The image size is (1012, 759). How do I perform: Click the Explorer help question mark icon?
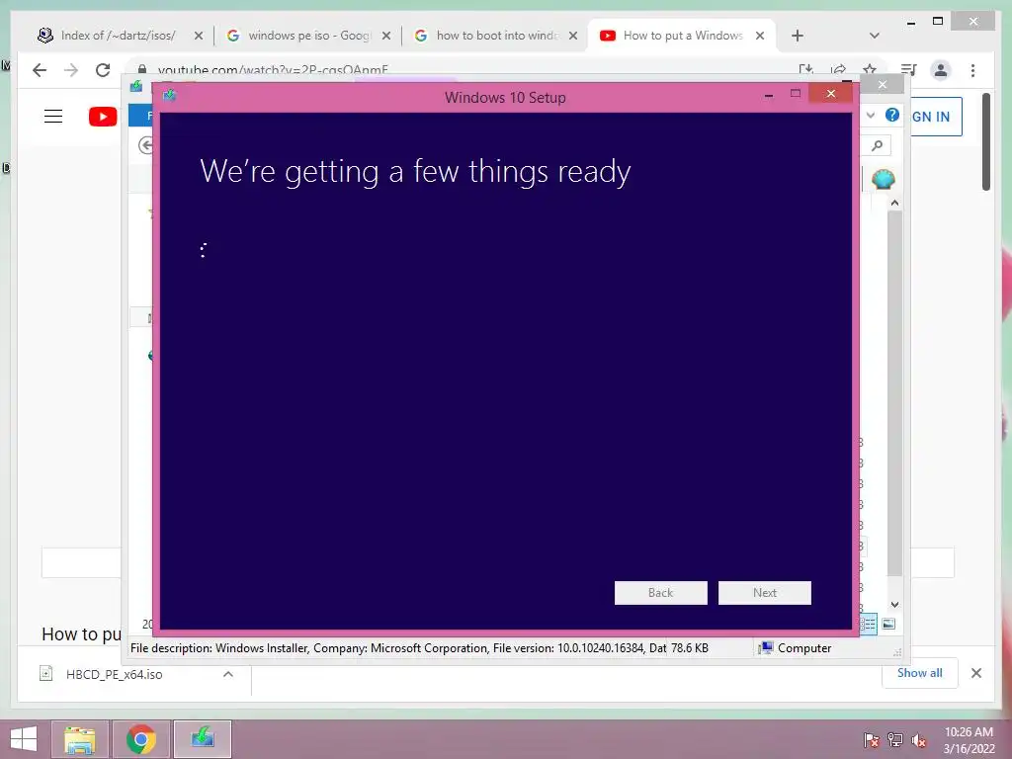[x=892, y=115]
